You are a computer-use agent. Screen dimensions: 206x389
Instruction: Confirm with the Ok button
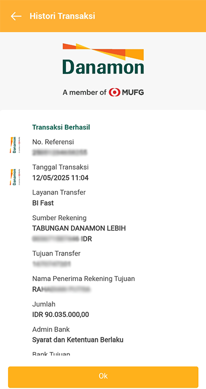point(103,375)
